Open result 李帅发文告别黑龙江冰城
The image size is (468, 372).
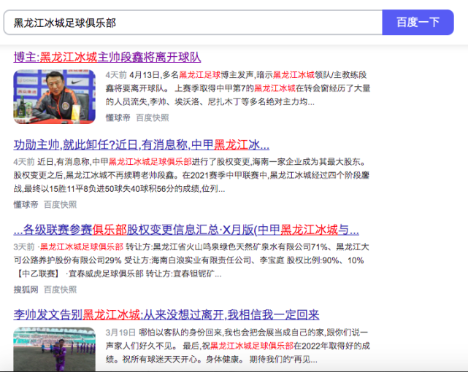[x=166, y=314]
